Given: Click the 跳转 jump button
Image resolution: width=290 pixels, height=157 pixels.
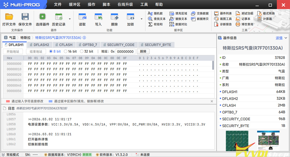Looking at the screenshot, I should point(143,51).
